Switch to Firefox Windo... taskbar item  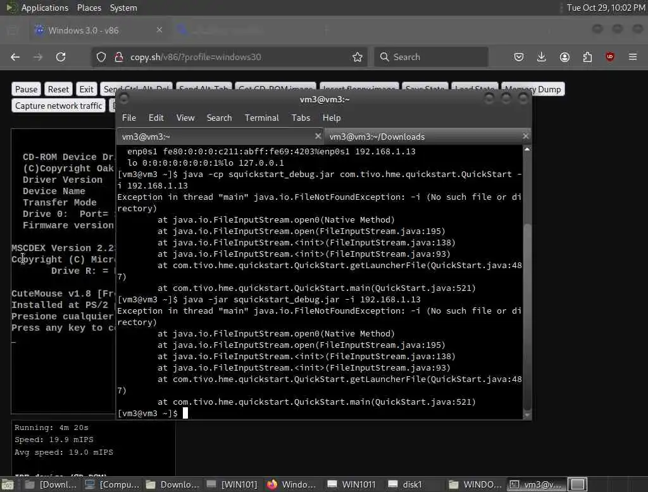292,484
